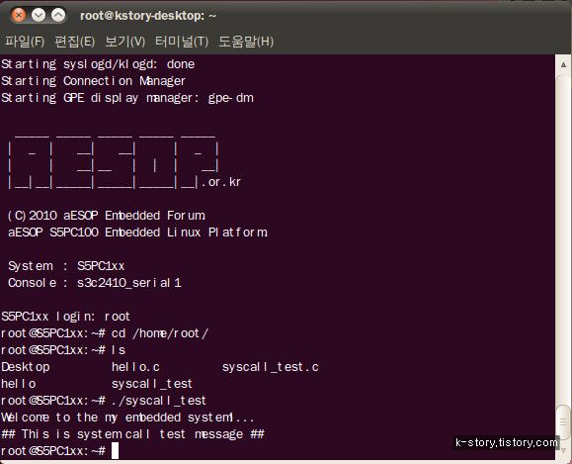
Task: Click '(C) 2010 aESOP Embedded Forum'
Action: pos(106,216)
